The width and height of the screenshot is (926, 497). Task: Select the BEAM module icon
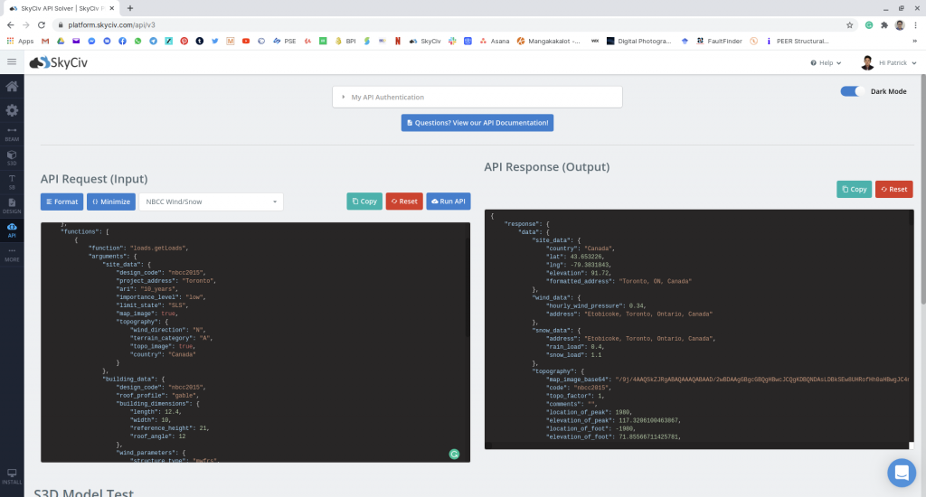[x=12, y=134]
